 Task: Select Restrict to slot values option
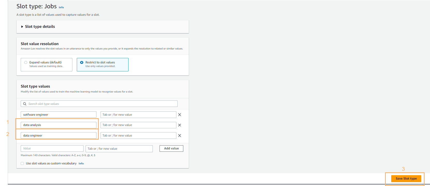point(103,64)
